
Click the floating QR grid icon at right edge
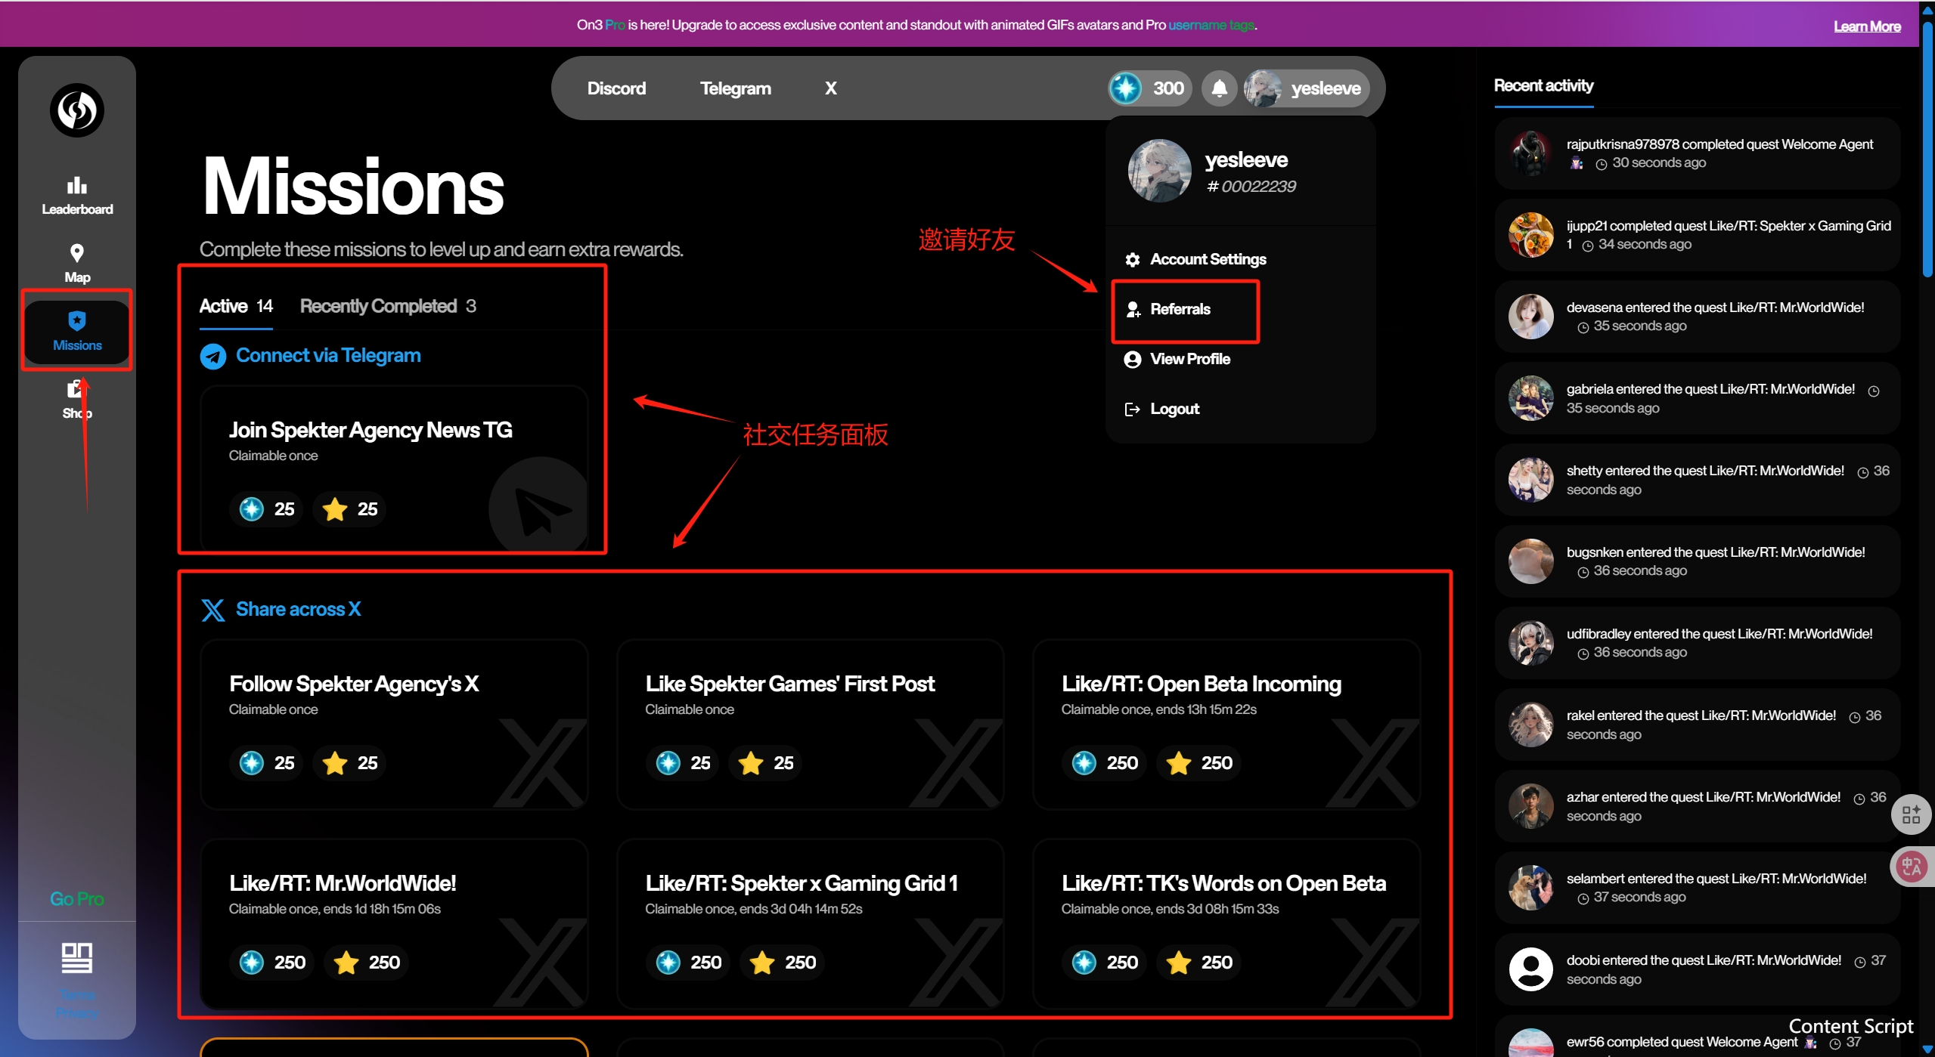[1911, 814]
